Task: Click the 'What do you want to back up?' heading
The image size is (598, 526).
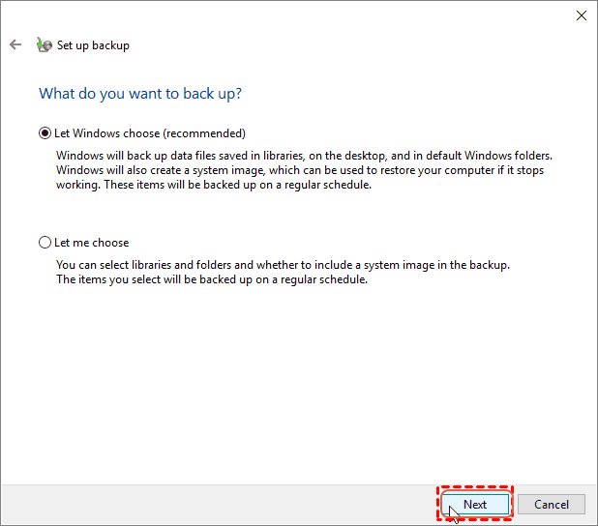Action: [139, 94]
